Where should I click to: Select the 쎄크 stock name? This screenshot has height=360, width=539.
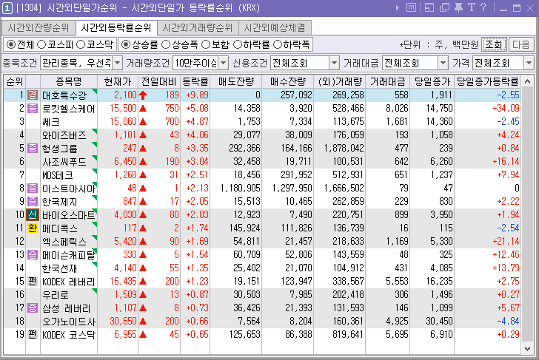tap(51, 122)
